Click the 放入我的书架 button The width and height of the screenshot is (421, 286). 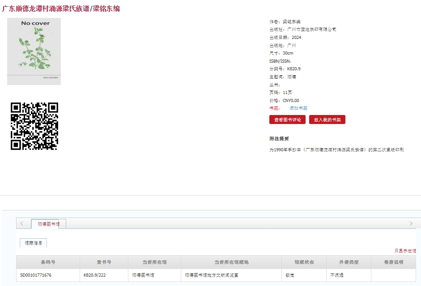click(327, 120)
